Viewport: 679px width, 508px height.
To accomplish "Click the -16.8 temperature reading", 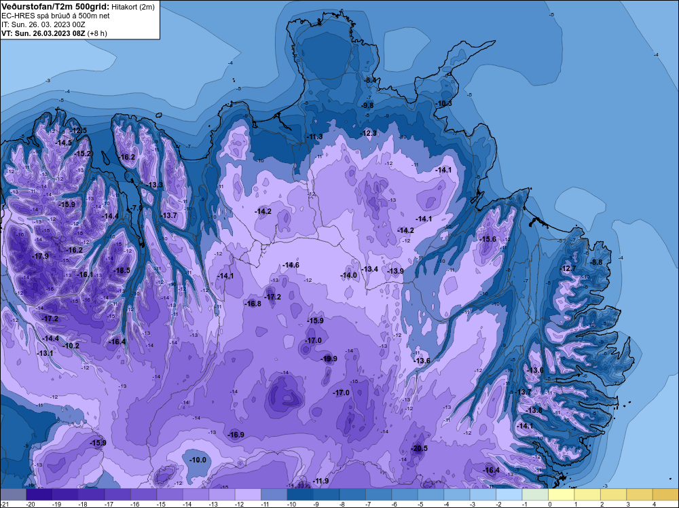I will [x=253, y=304].
